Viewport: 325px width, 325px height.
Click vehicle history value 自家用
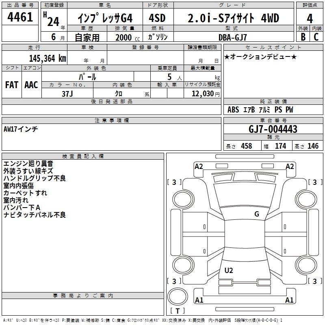87,37
